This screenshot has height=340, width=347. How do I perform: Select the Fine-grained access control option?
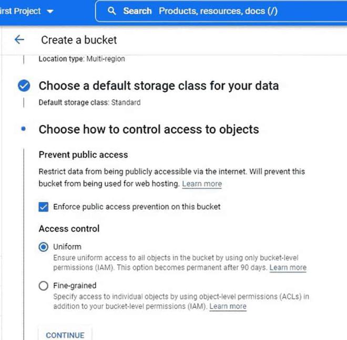click(x=44, y=286)
